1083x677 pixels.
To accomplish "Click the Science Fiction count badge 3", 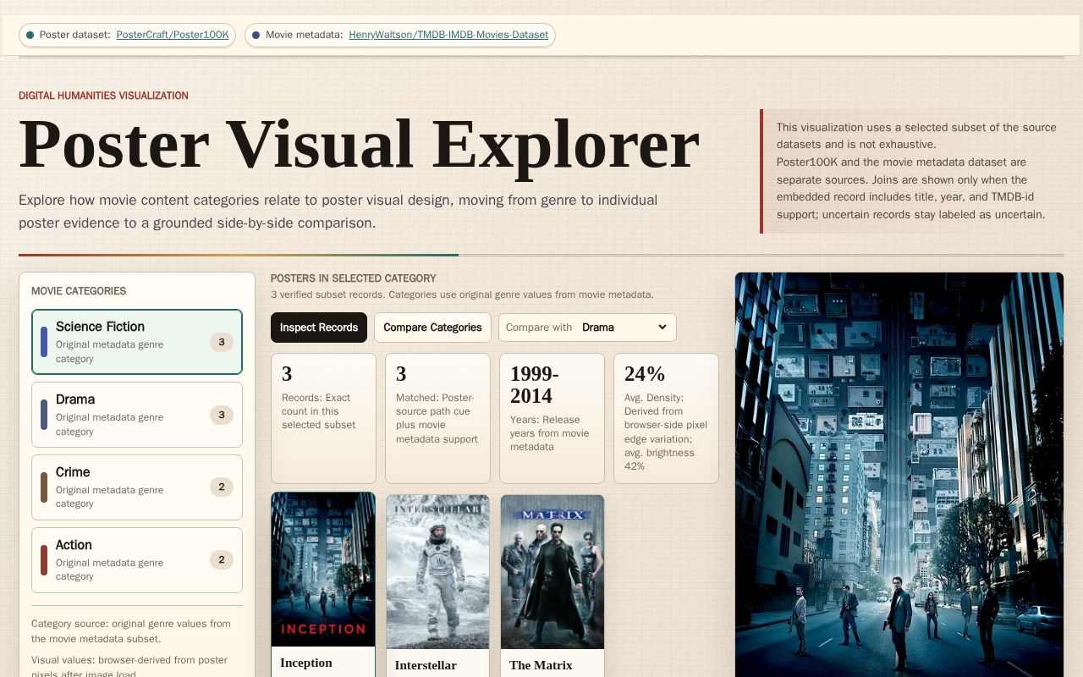I will tap(222, 342).
